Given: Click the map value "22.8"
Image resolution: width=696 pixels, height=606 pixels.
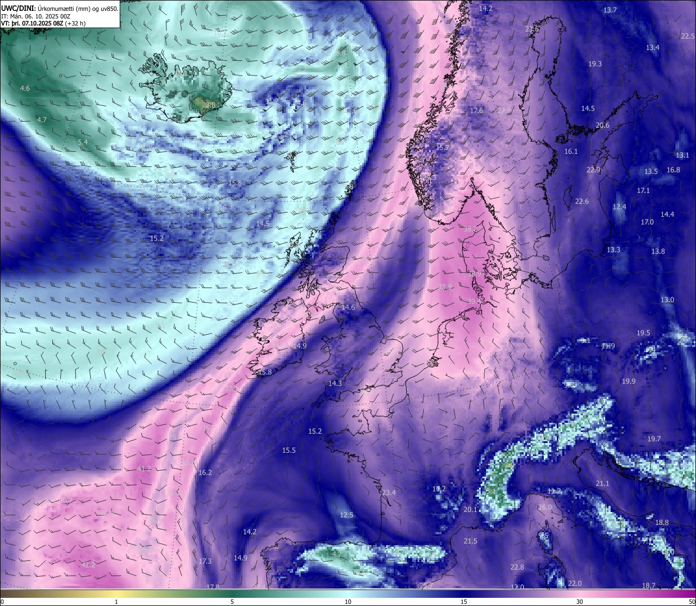Looking at the screenshot, I should point(517,567).
